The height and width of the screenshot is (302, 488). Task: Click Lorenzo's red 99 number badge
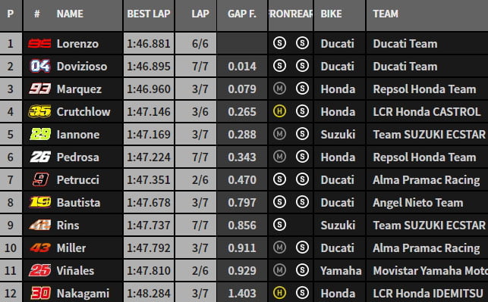click(x=39, y=43)
